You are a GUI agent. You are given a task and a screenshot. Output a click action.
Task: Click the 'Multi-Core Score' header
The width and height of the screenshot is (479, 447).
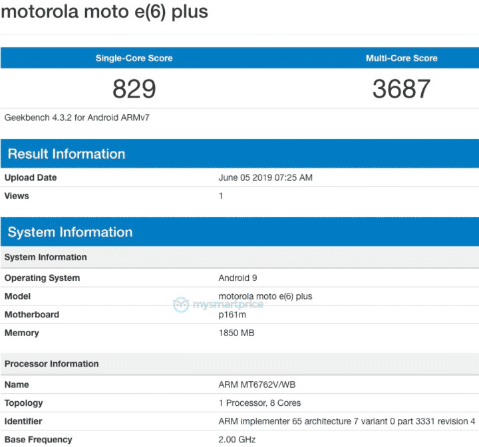click(402, 58)
